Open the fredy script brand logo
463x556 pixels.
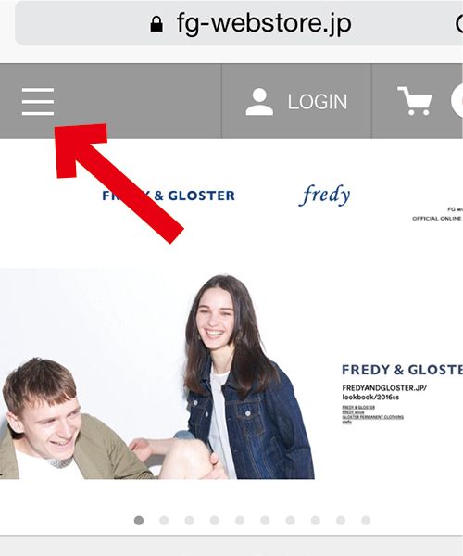324,195
